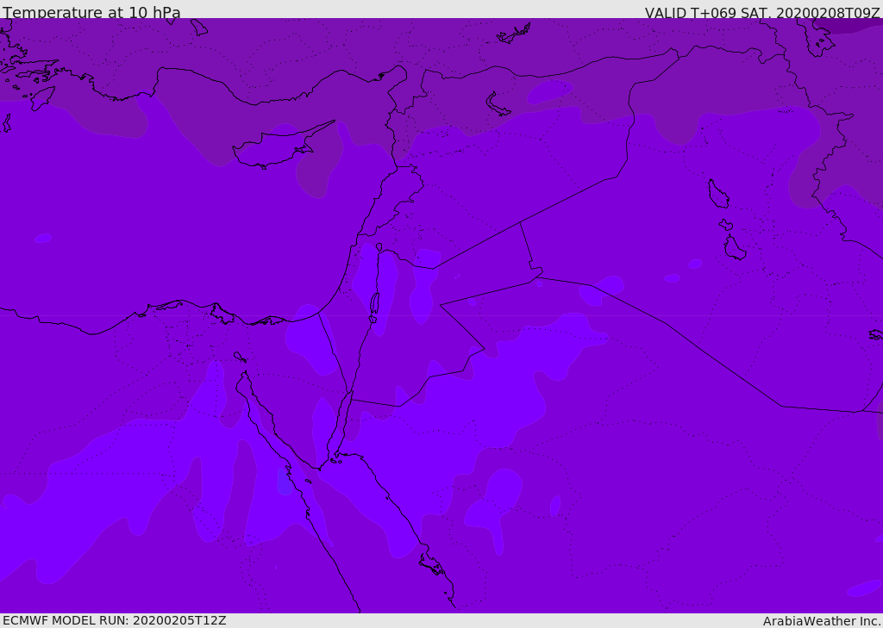
Task: Click the 'ArabiaWeather Inc' credit text
Action: point(821,621)
